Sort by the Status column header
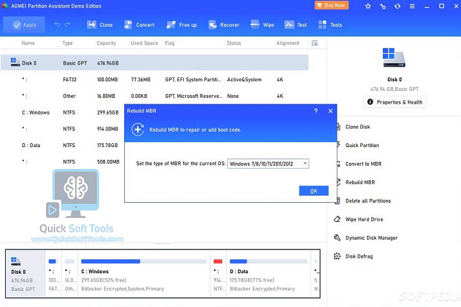The width and height of the screenshot is (461, 307). (x=234, y=43)
